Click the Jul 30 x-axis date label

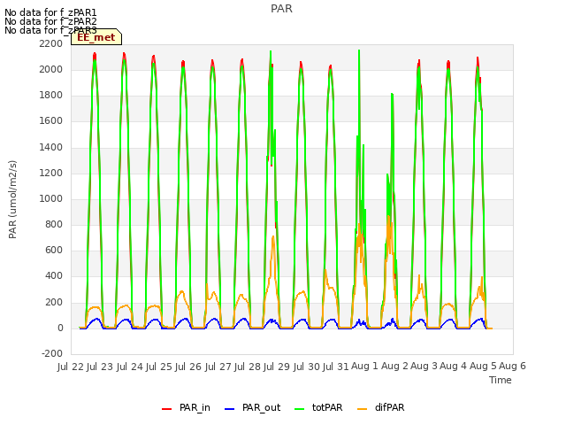[307, 367]
